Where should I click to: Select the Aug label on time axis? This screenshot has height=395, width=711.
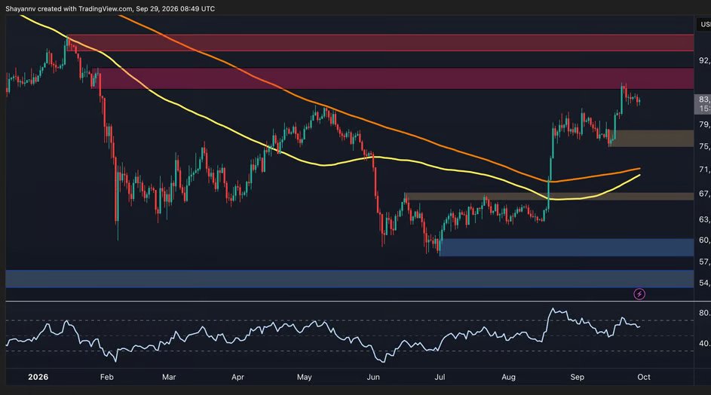[508, 377]
